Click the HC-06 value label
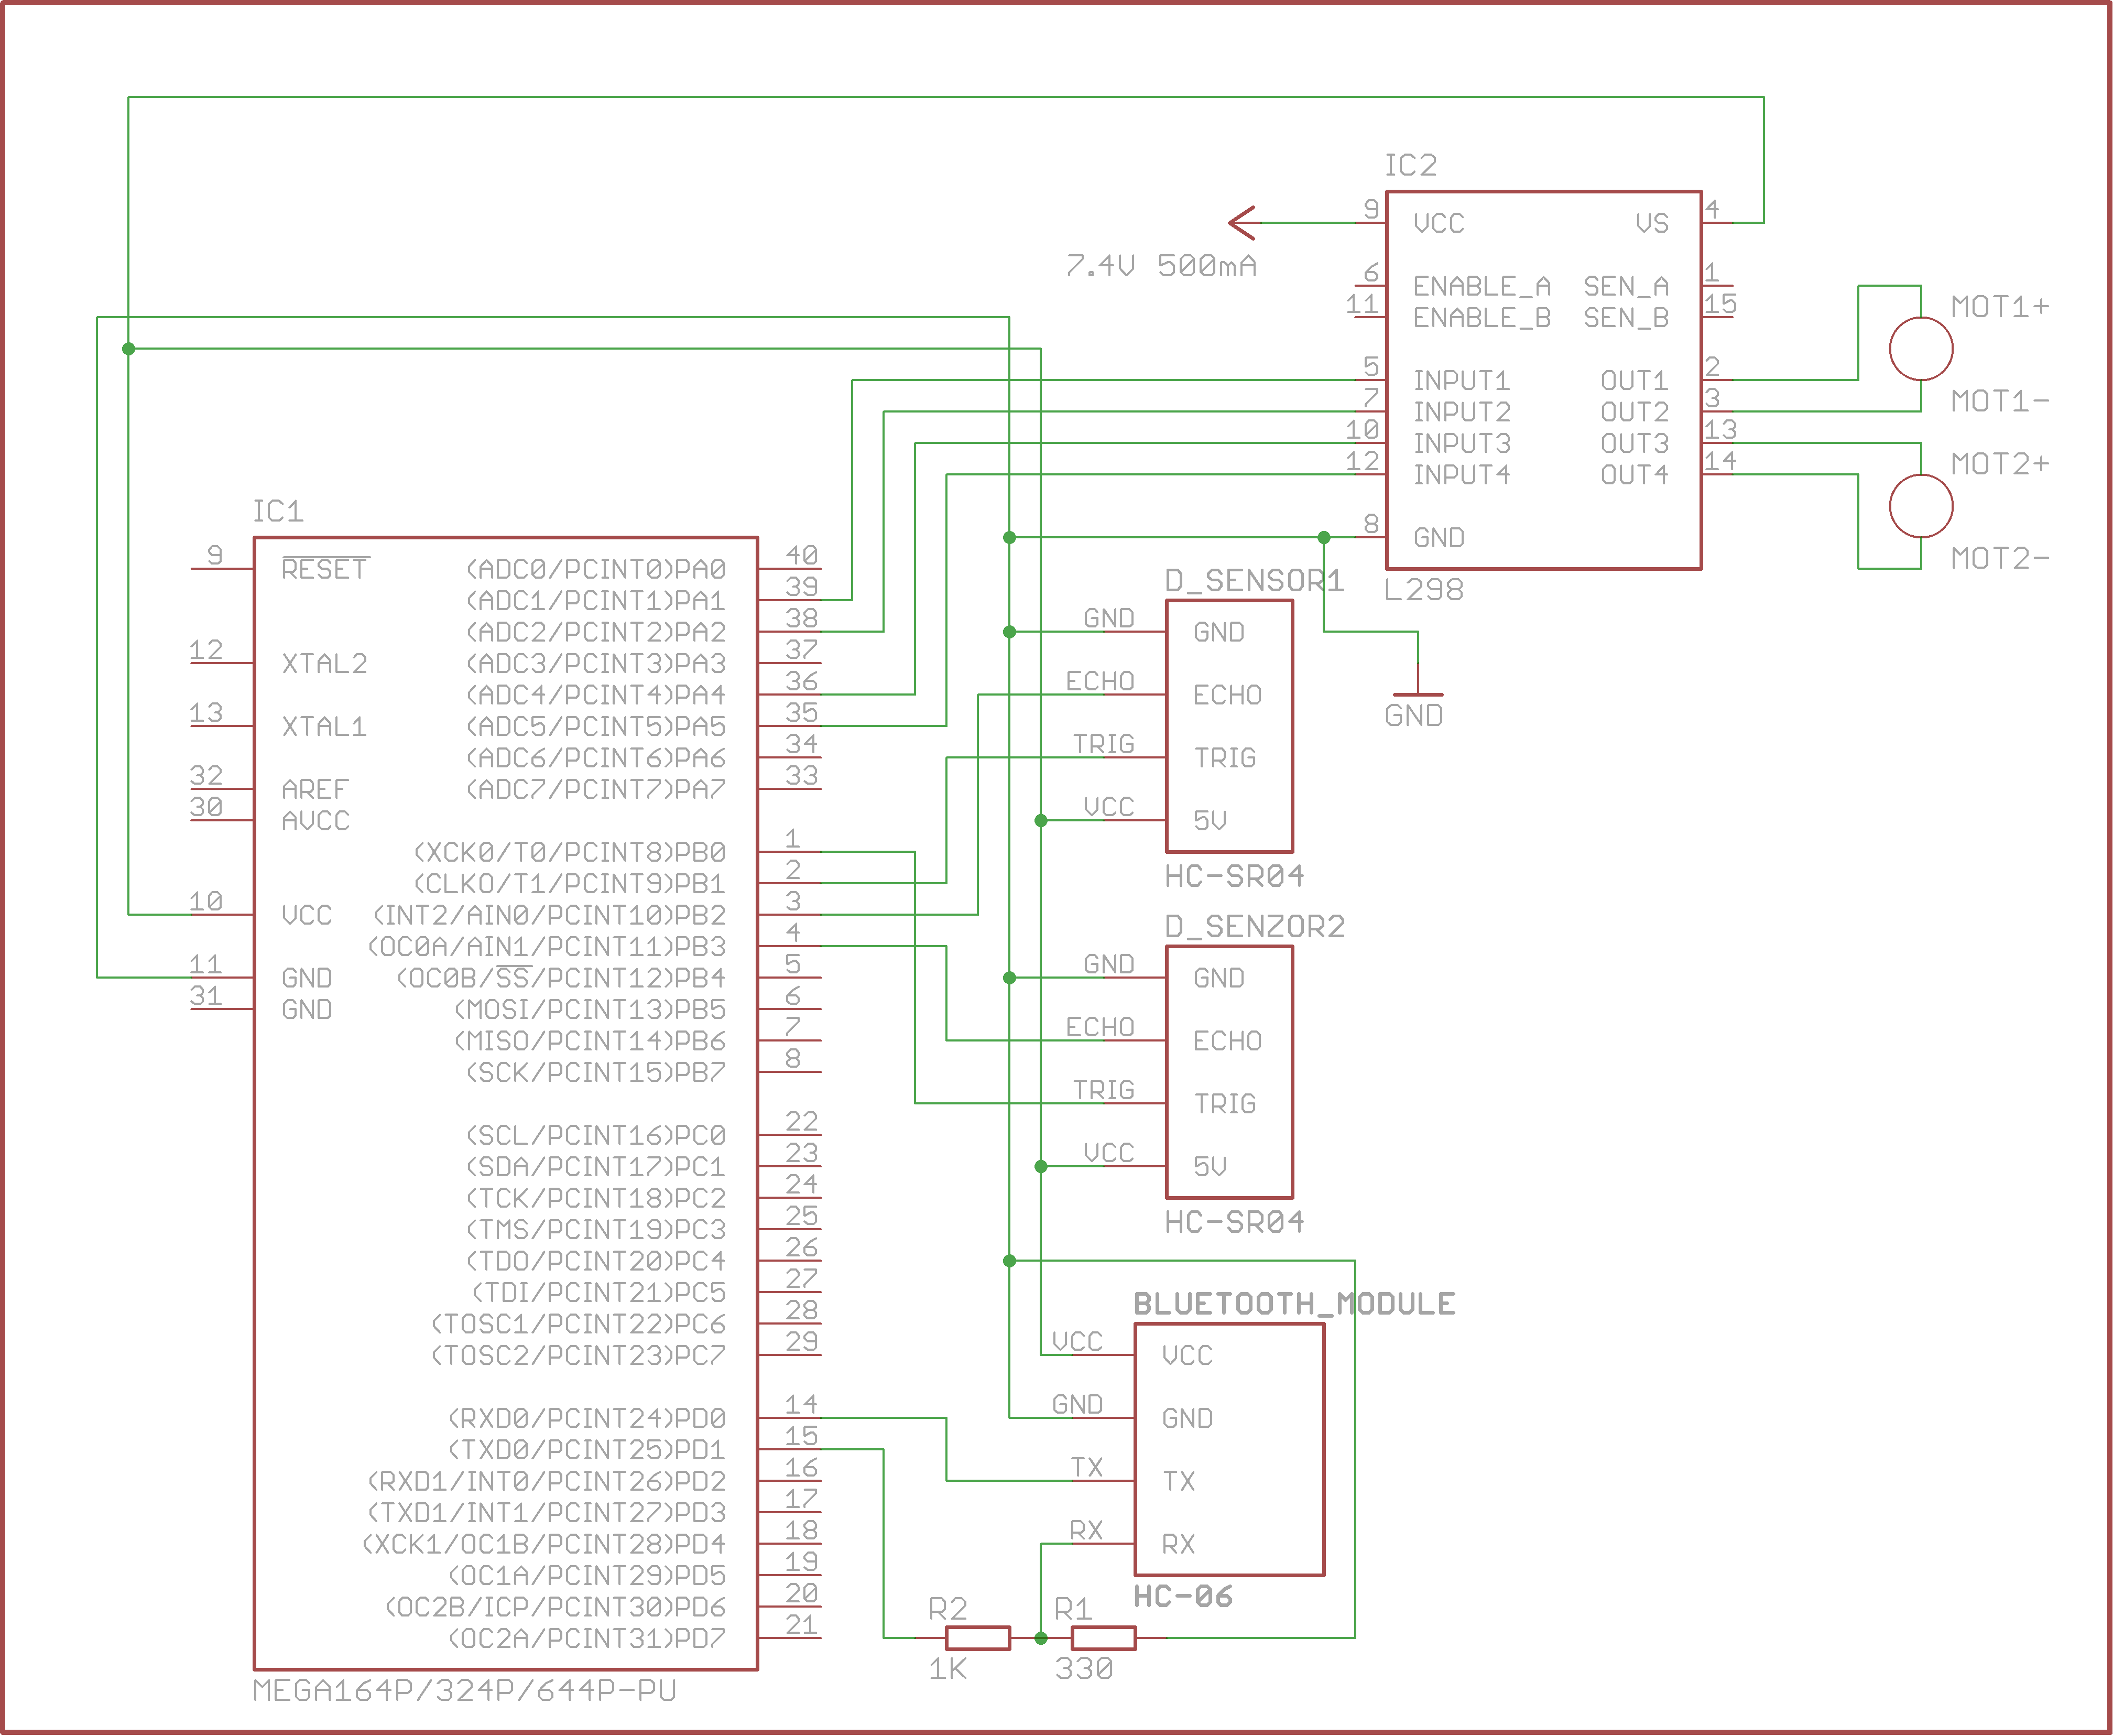 tap(1182, 1596)
